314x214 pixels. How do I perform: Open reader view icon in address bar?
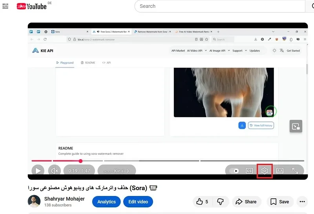click(196, 40)
